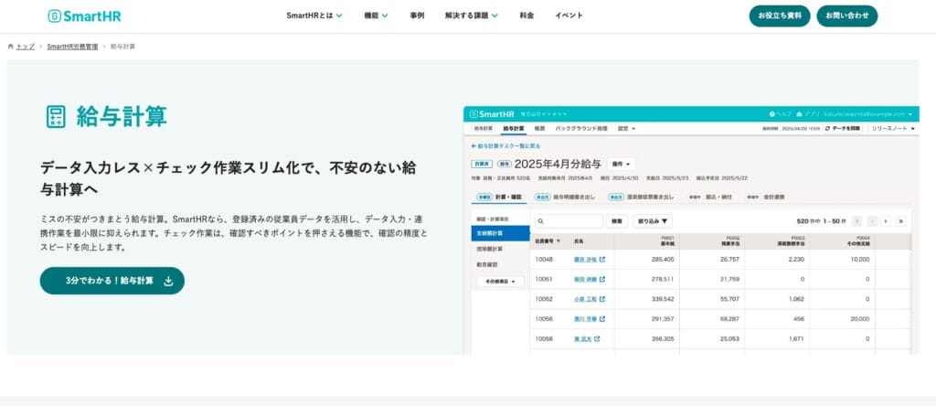Select the 源泉徴収票書き出し step tab
The width and height of the screenshot is (936, 406).
[x=641, y=197]
